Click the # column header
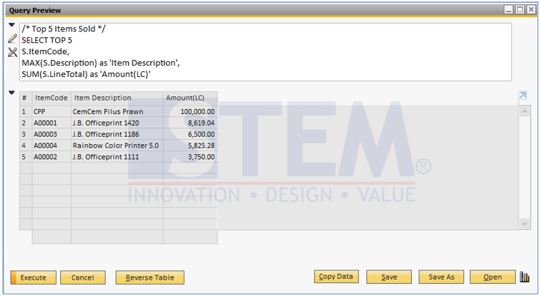The width and height of the screenshot is (540, 296). pos(26,98)
